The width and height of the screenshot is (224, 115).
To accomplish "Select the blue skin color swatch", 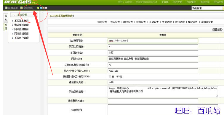I will 41,8.
